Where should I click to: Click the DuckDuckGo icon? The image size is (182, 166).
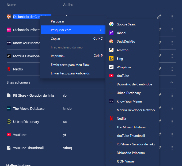[x=111, y=41]
